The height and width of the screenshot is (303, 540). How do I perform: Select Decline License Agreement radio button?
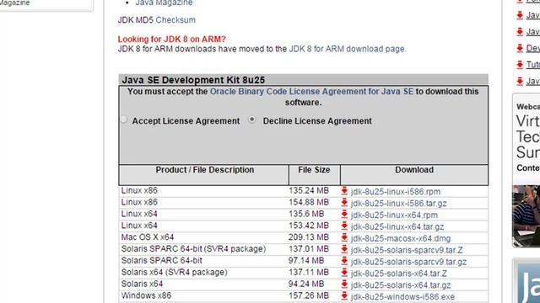click(x=252, y=120)
